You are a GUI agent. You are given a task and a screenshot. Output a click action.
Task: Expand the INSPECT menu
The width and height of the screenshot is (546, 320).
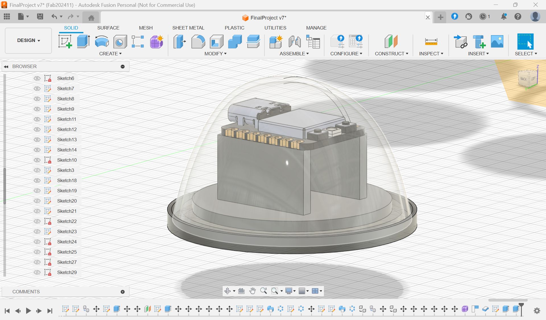(431, 54)
